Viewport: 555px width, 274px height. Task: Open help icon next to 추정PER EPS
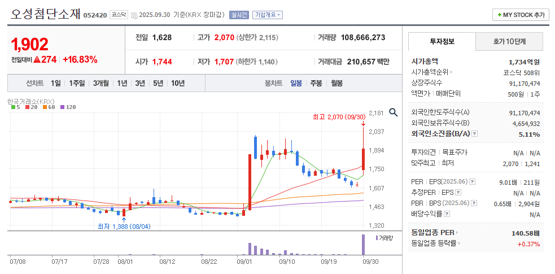(x=458, y=193)
